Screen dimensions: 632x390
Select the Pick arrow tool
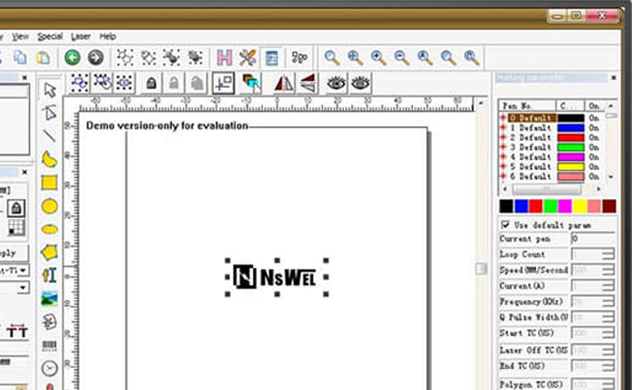(50, 90)
